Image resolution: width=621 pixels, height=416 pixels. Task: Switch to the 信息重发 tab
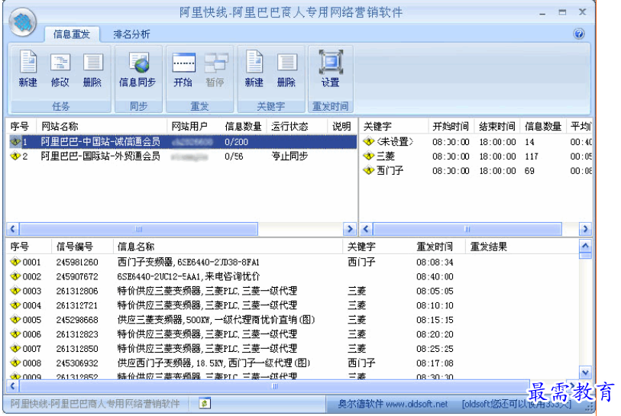(72, 34)
